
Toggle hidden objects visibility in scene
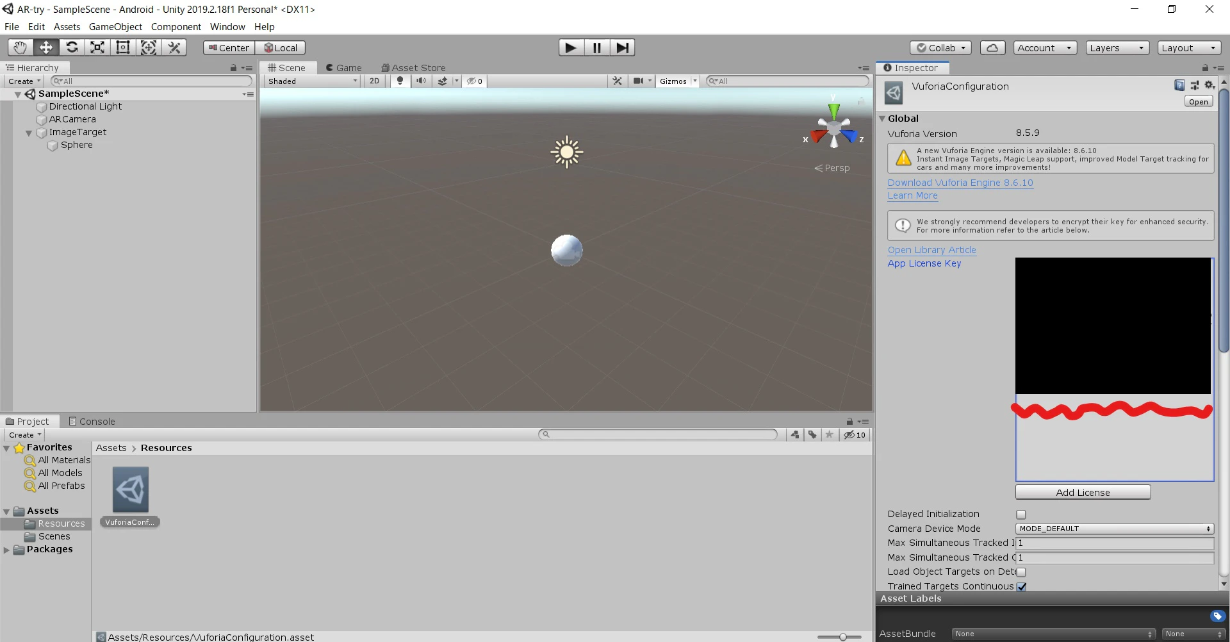[x=475, y=81]
